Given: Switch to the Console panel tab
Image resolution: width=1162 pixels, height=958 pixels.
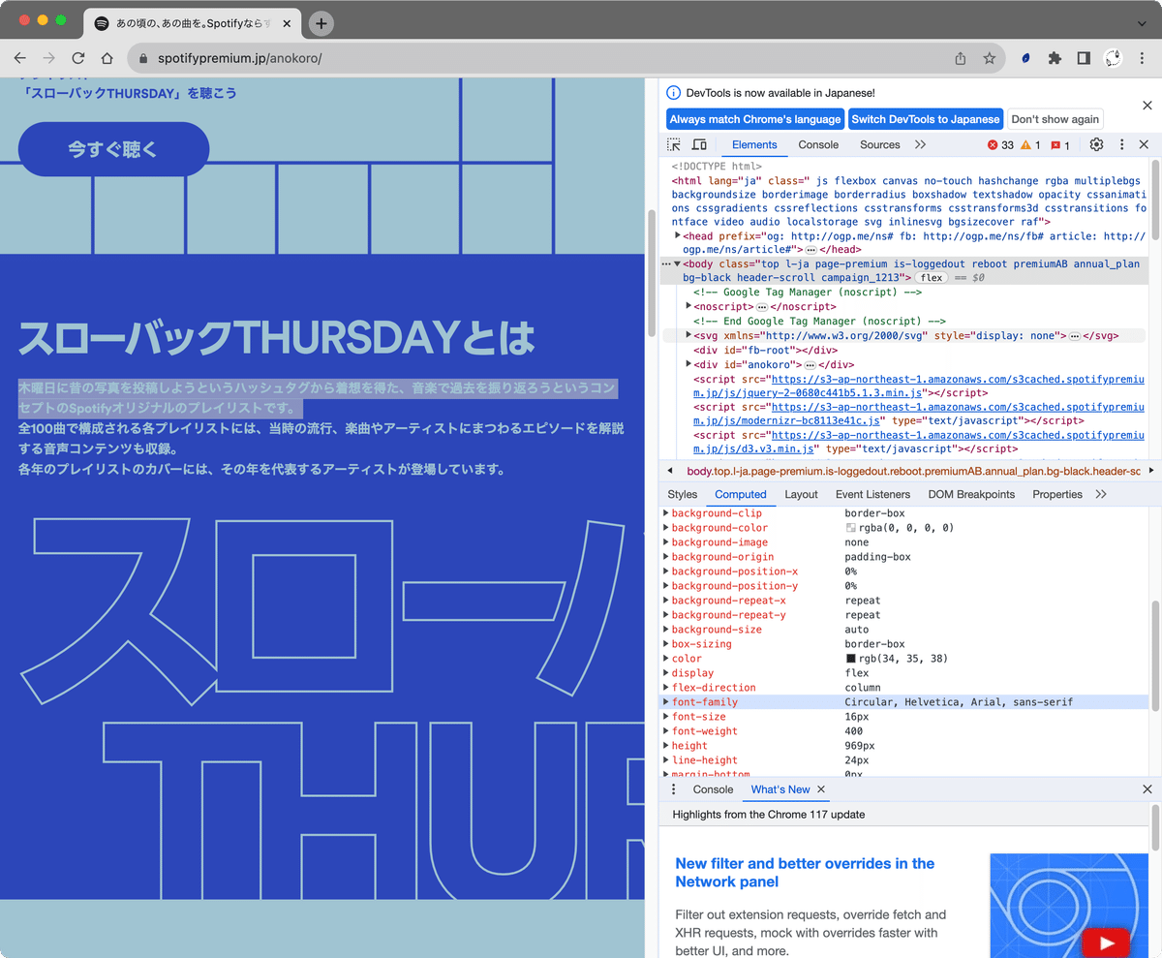Looking at the screenshot, I should click(x=818, y=144).
